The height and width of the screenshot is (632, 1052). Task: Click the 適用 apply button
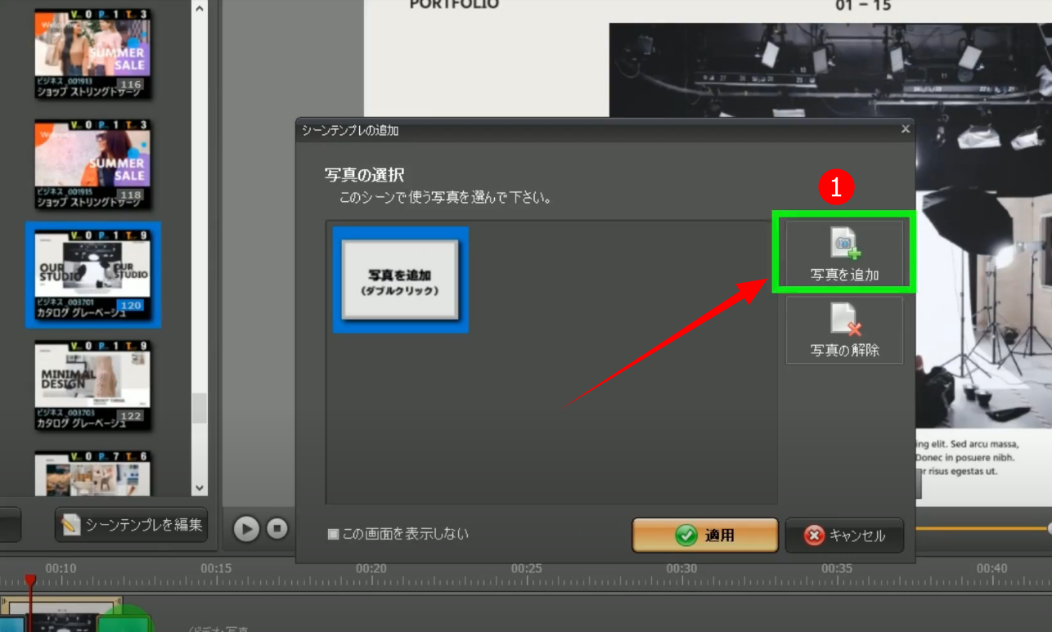(704, 536)
